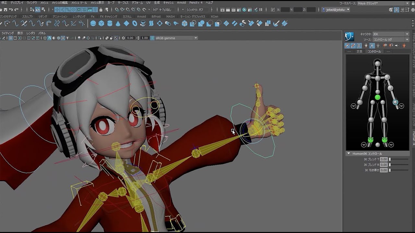This screenshot has width=415, height=233.
Task: Toggle select by hierarchy mode icon
Action: click(32, 9)
